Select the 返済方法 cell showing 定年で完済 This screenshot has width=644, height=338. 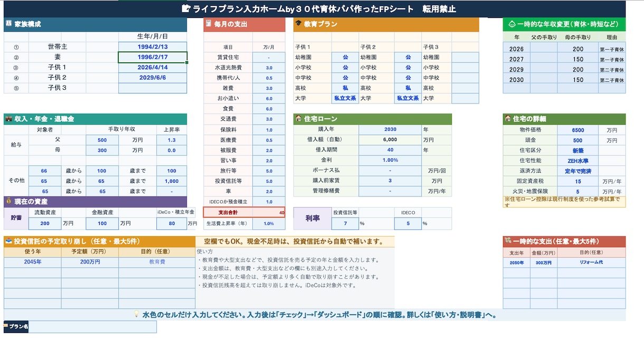577,171
